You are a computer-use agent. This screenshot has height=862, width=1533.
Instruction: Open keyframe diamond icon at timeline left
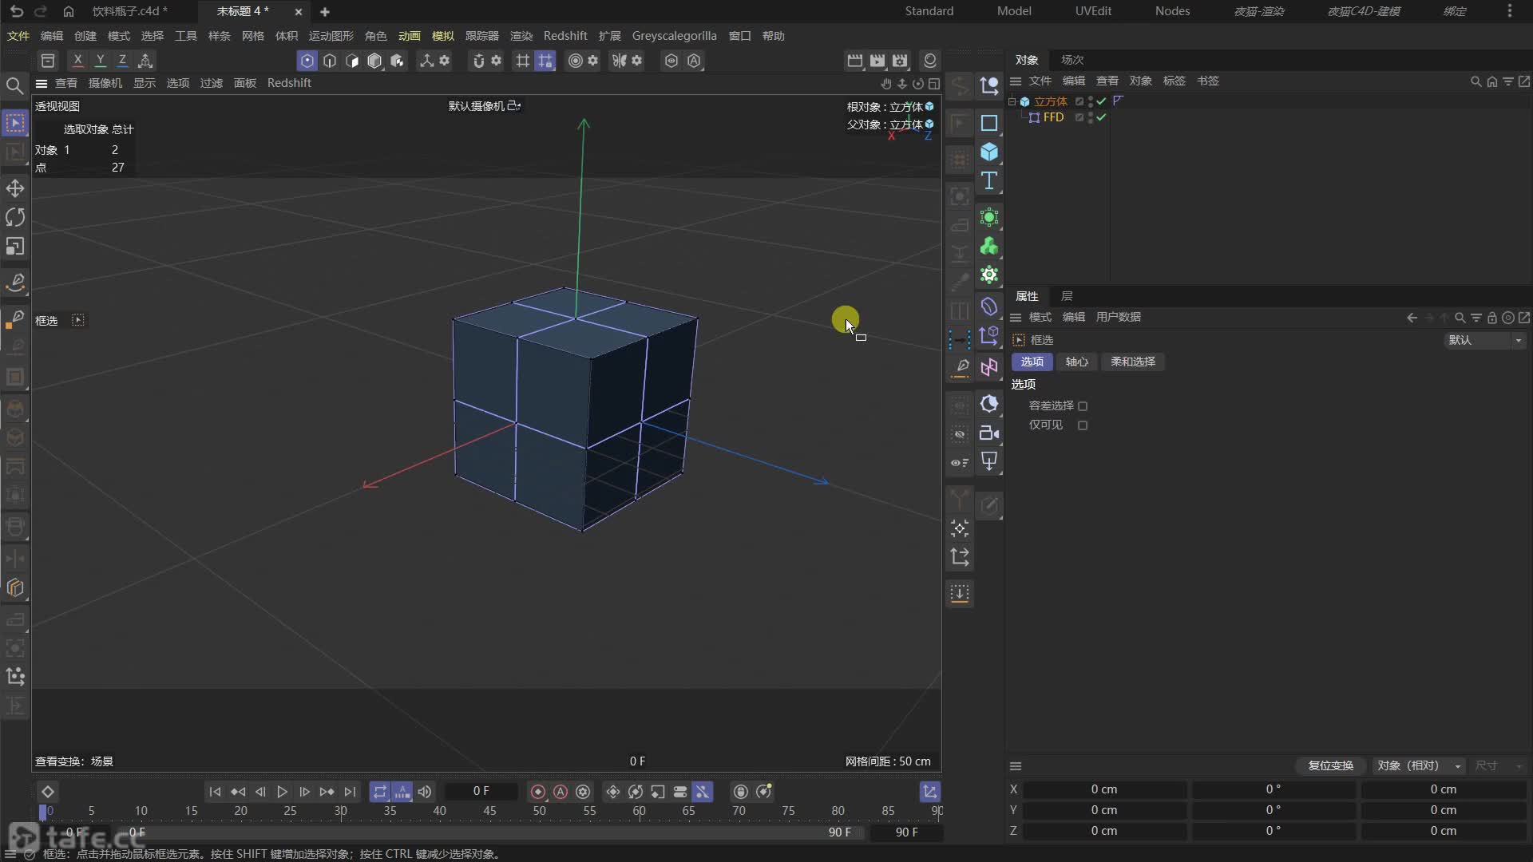tap(48, 792)
